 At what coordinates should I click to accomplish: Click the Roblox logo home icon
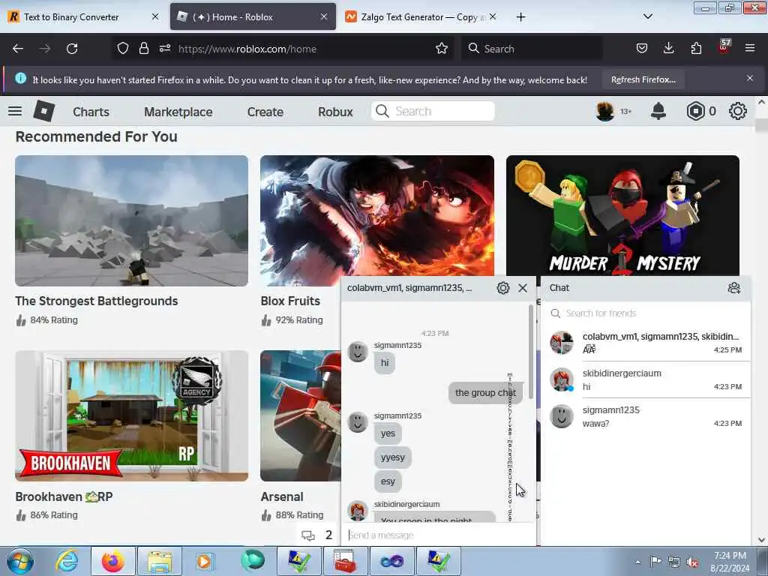point(44,111)
